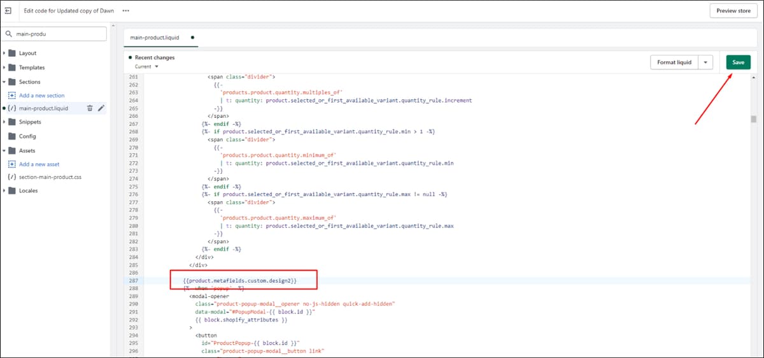Click the Edit code for Updated copy of Dawn title
Screen dimensions: 764x358
coord(69,11)
